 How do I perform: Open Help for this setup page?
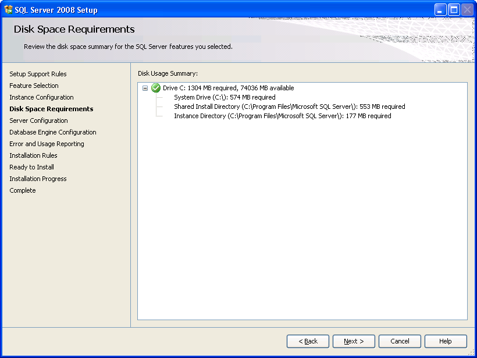click(x=446, y=341)
